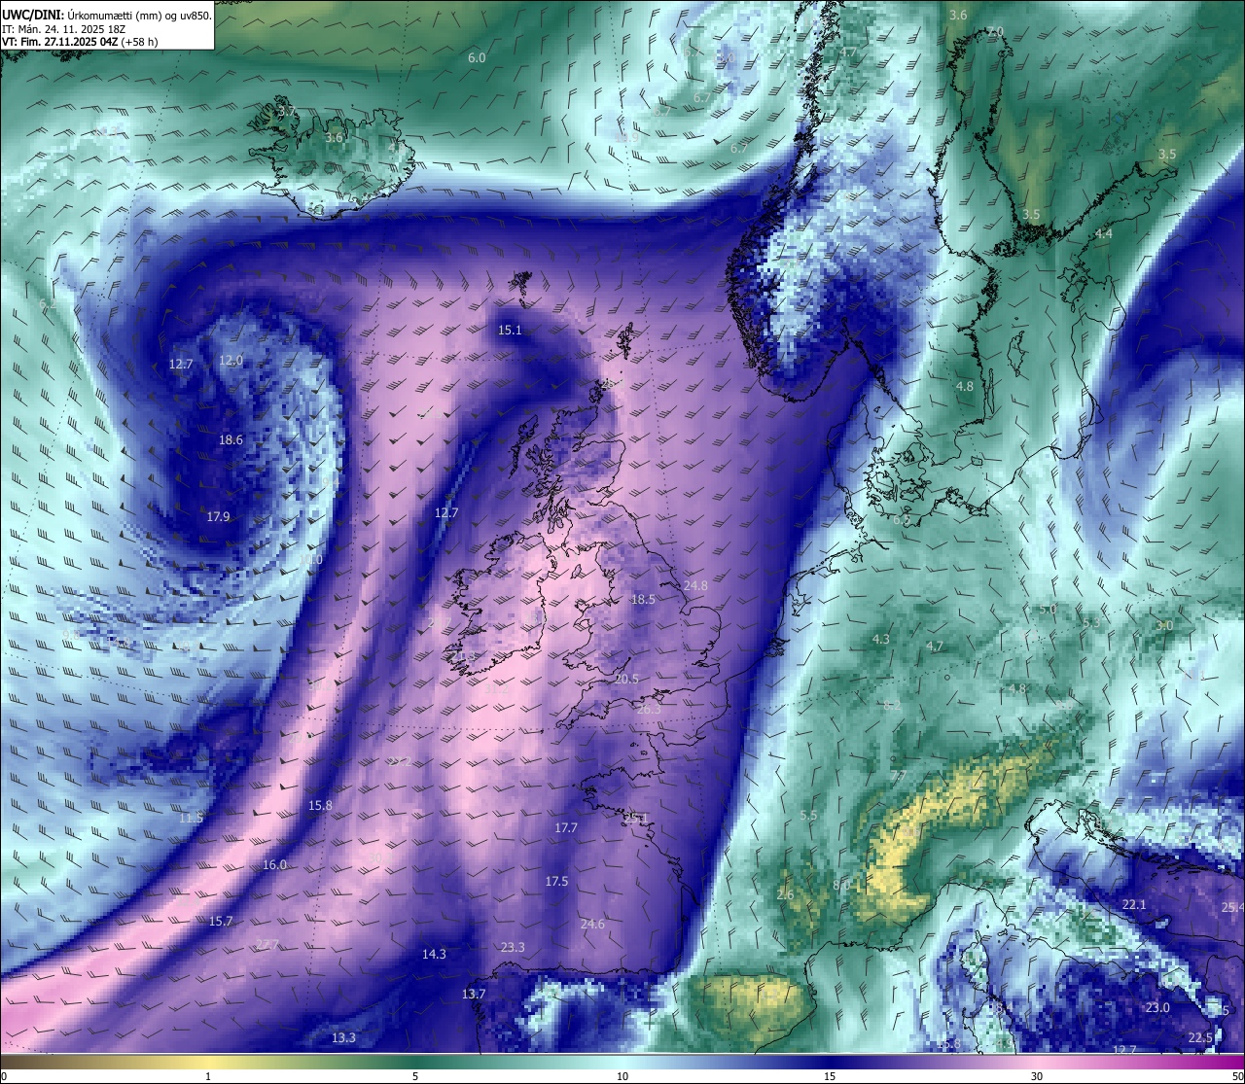Click the 22.1 value over Italy
This screenshot has width=1245, height=1084.
click(x=1134, y=905)
